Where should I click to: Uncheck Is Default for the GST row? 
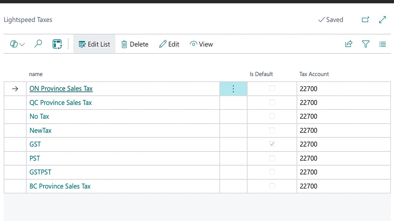(x=272, y=144)
